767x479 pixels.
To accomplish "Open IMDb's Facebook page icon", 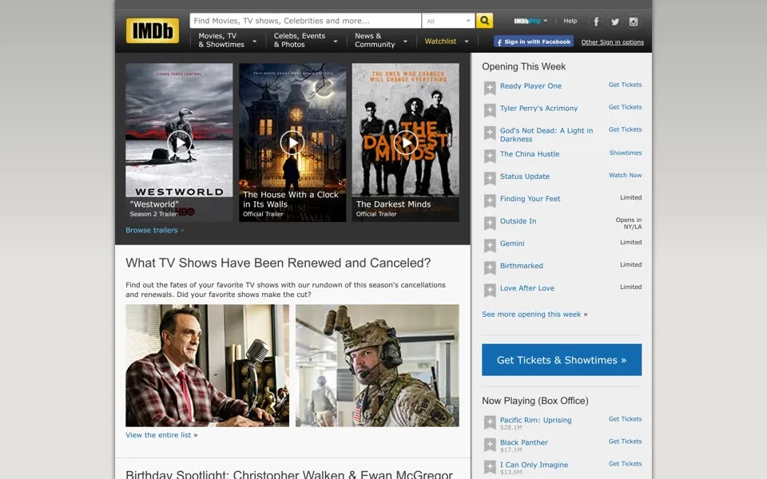I will pos(596,22).
